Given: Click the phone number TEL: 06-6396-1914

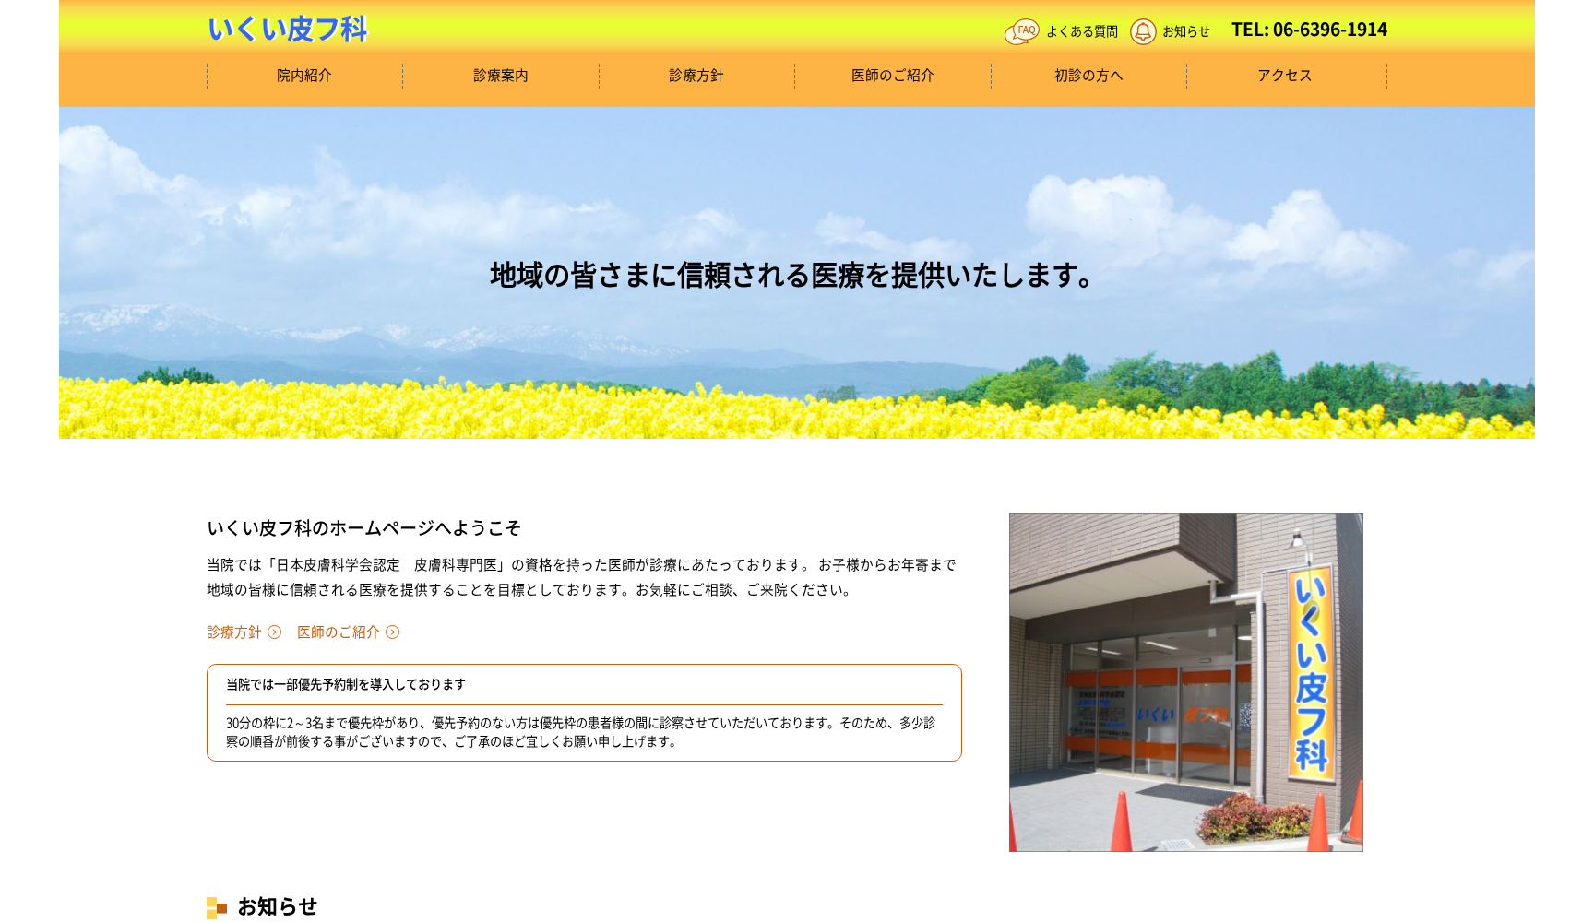Looking at the screenshot, I should coord(1308,30).
